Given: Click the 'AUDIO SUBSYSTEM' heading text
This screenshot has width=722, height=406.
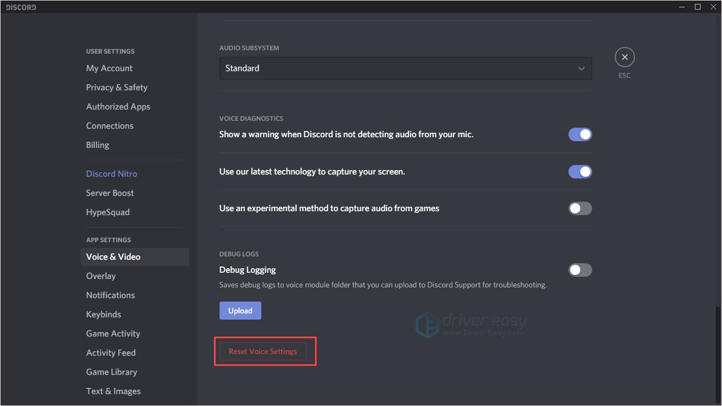Looking at the screenshot, I should [x=249, y=48].
